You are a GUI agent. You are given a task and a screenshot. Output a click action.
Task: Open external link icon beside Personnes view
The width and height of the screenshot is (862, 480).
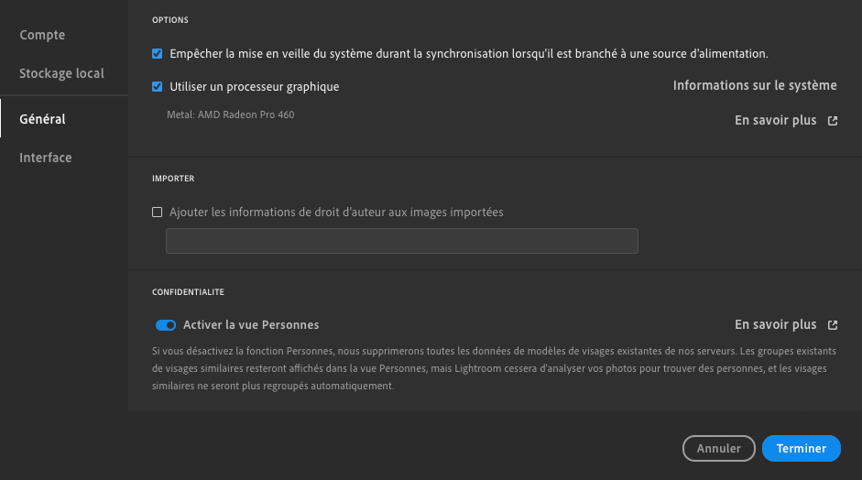click(x=833, y=325)
